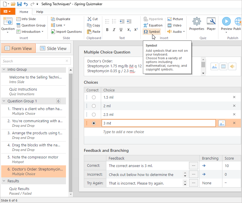
Task: Add image to the 3 ml choice
Action: coord(222,123)
